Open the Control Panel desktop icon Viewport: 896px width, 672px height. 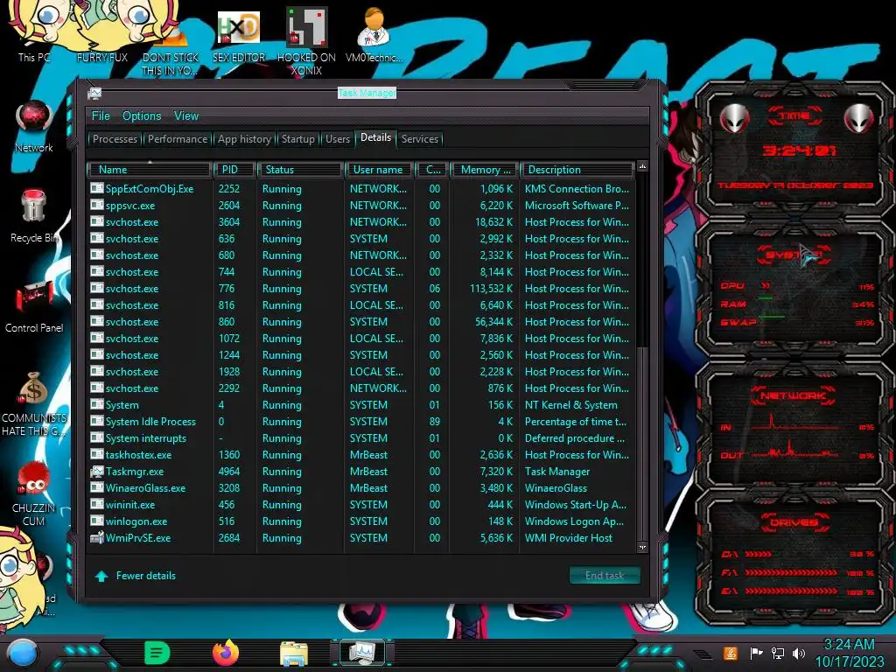point(34,305)
